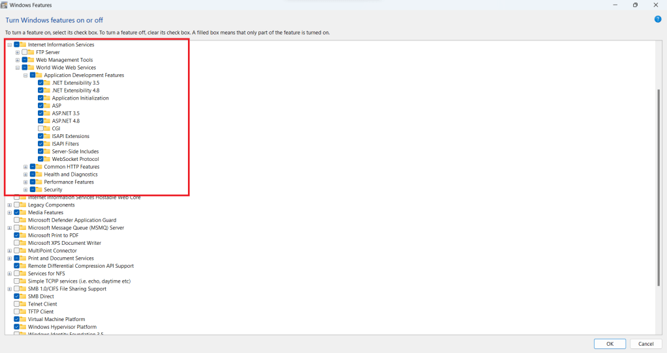Click the folder icon beside SMB Direct
This screenshot has width=667, height=353.
tap(23, 296)
